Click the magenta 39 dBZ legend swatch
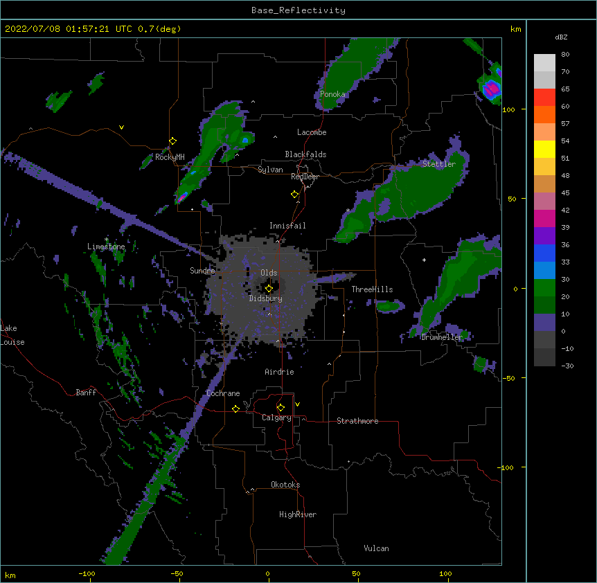 (x=544, y=218)
